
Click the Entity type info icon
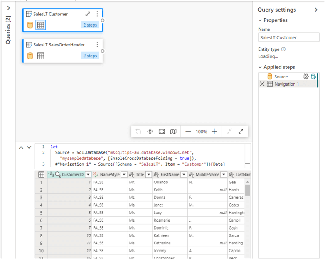click(283, 49)
